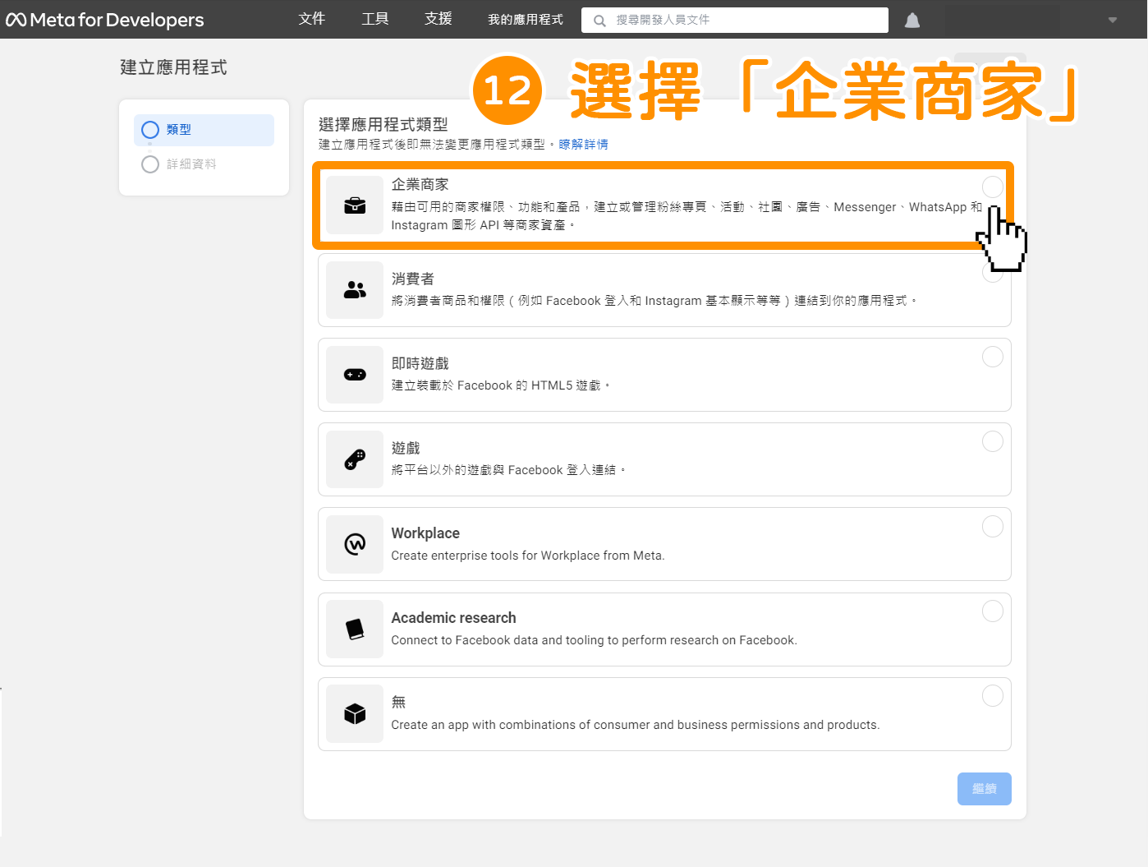
Task: Select the Academic research radio button
Action: click(993, 611)
